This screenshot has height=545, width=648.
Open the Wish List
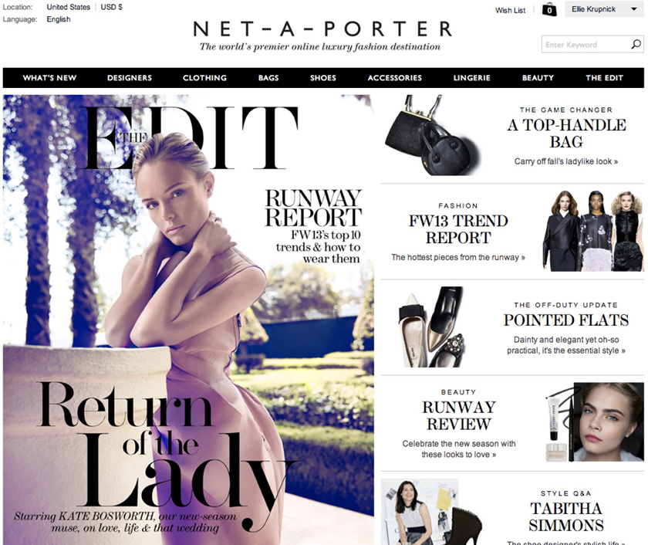pyautogui.click(x=511, y=10)
